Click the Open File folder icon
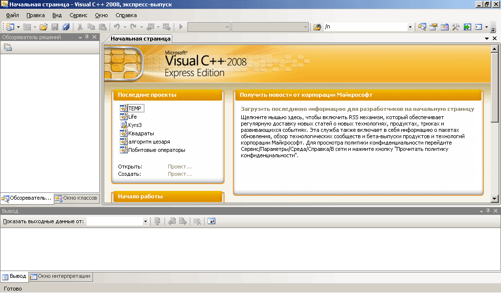This screenshot has height=293, width=501. [x=44, y=27]
